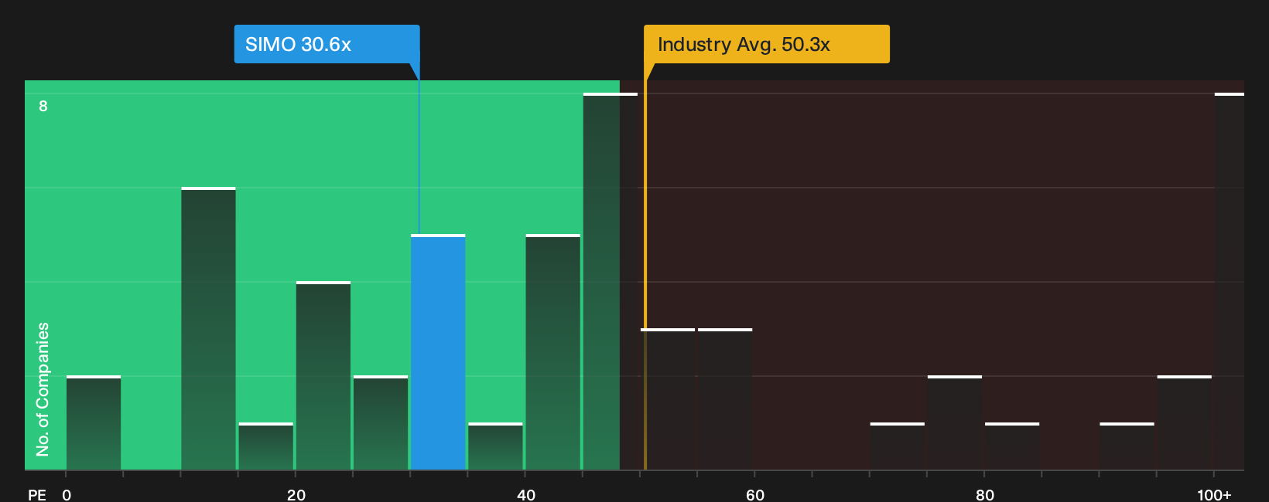The width and height of the screenshot is (1269, 502).
Task: Click the tallest green bar at PE 45-50
Action: click(x=611, y=281)
